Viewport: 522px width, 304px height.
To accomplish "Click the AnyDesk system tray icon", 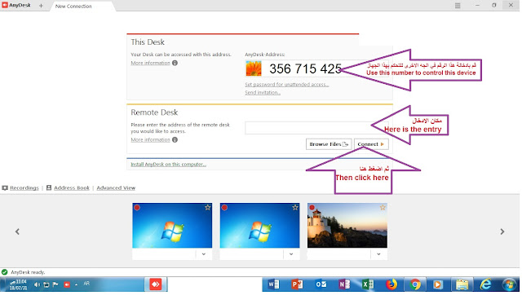I will 67,284.
